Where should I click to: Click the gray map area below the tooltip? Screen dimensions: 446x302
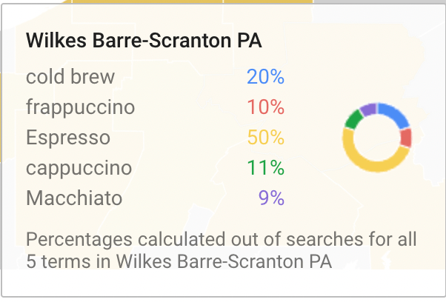222,285
